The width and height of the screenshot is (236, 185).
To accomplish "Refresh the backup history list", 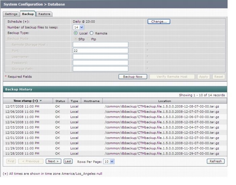I will coord(216,161).
